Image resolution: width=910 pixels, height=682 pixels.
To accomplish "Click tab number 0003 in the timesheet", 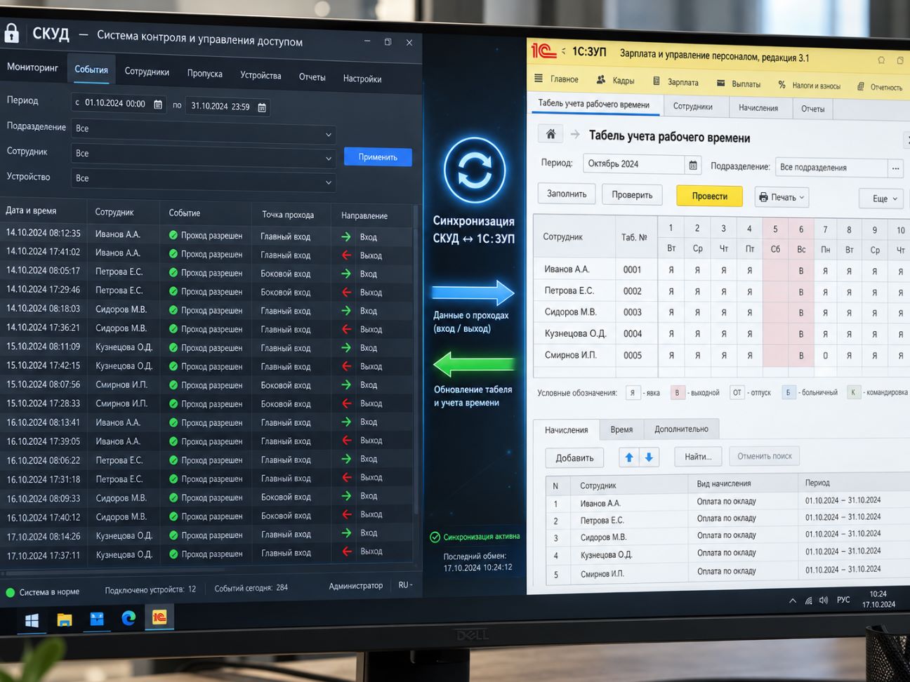I will [x=633, y=312].
